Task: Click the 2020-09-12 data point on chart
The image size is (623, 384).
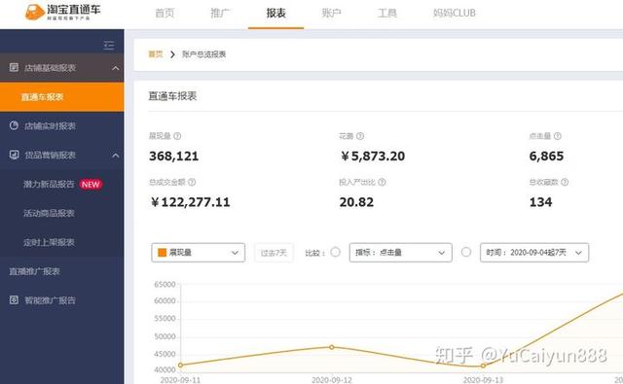Action: click(332, 347)
